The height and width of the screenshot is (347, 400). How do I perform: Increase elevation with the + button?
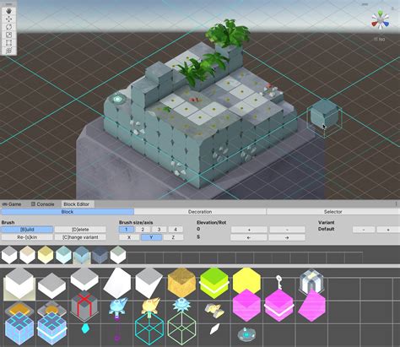249,230
